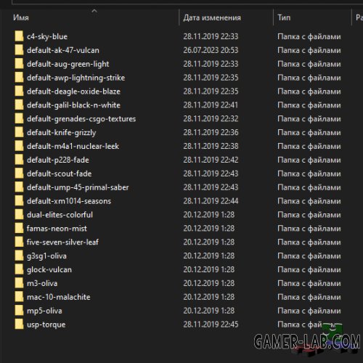The width and height of the screenshot is (363, 363).
Task: Highlight the default-ump-45-primal-saber name
Action: click(x=78, y=187)
